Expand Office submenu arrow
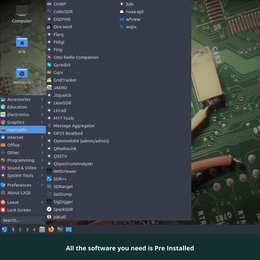Viewport: 260px width, 260px height. point(42,145)
